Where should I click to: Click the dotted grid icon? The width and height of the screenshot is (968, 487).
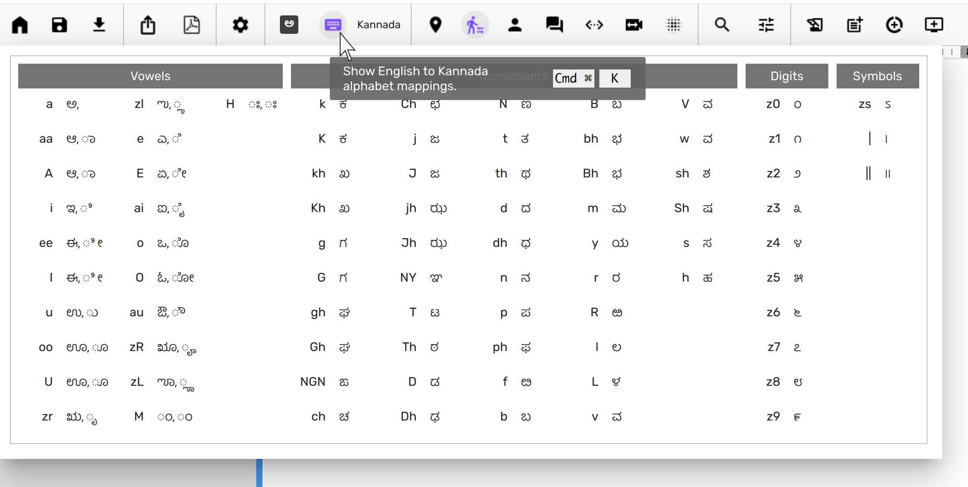(x=673, y=25)
